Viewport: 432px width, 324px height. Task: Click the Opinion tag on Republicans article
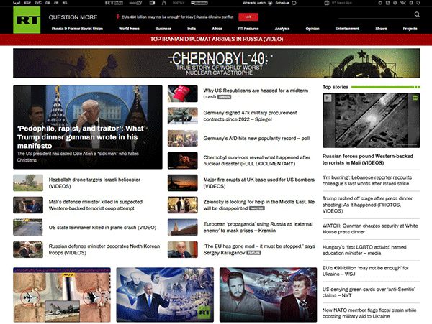pos(225,96)
